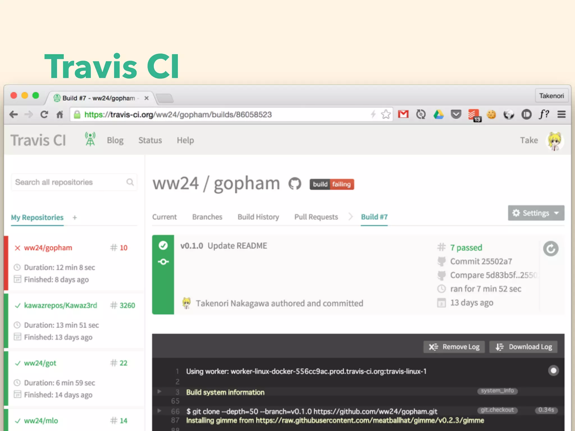The width and height of the screenshot is (575, 431).
Task: Click the plus icon beside My Repositories
Action: tap(75, 217)
